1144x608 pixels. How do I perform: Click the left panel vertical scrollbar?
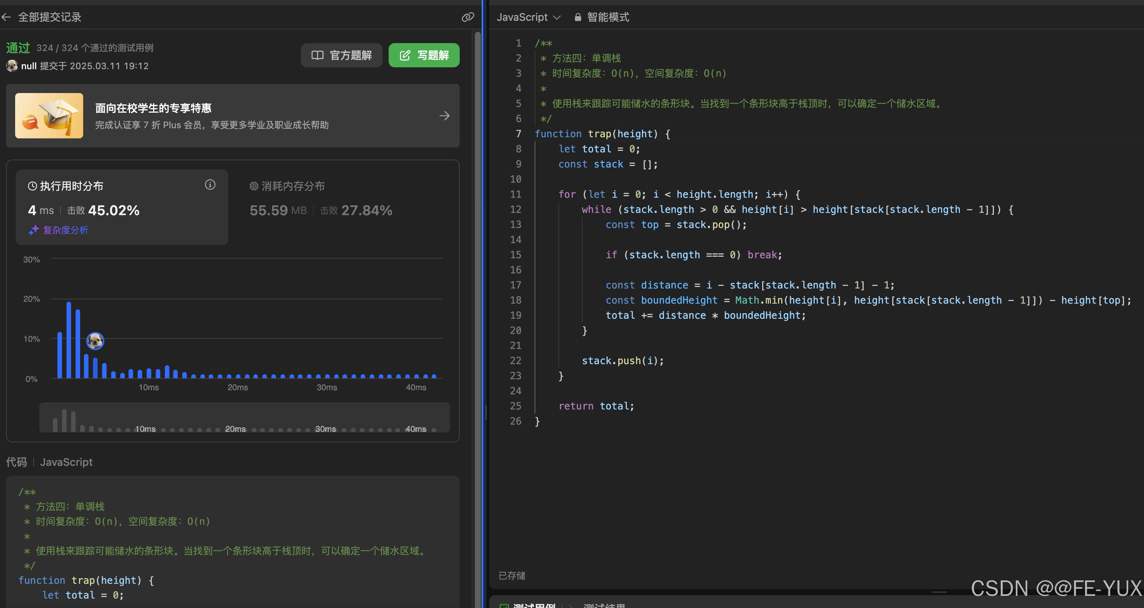477,311
